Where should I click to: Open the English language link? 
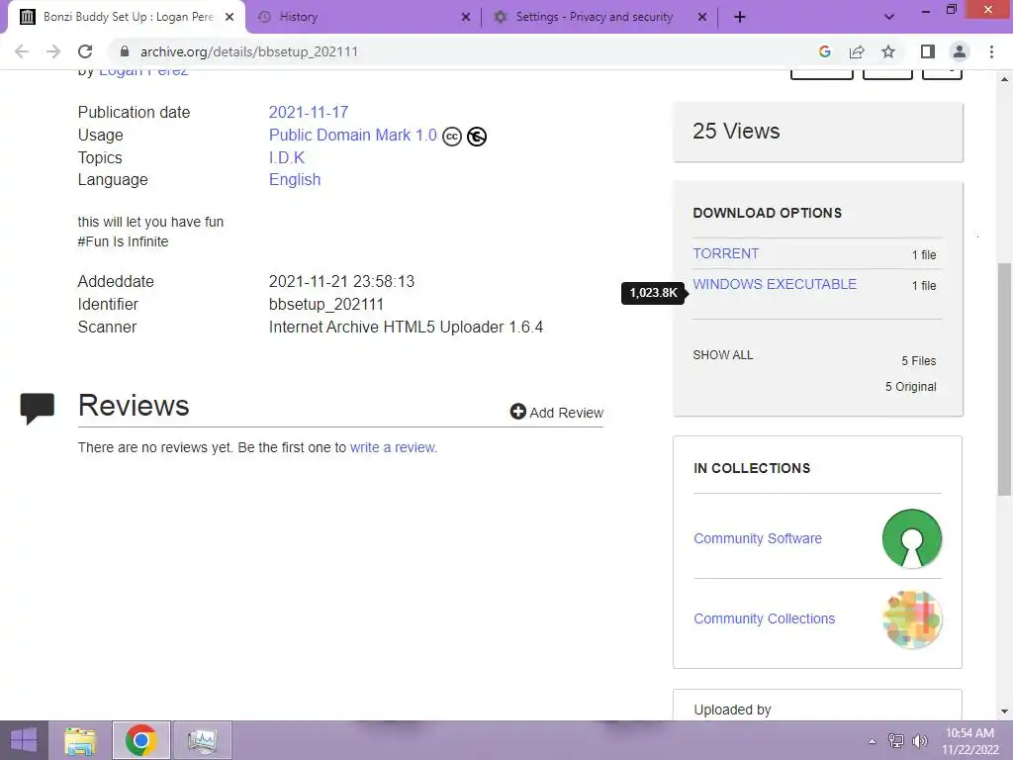coord(295,180)
